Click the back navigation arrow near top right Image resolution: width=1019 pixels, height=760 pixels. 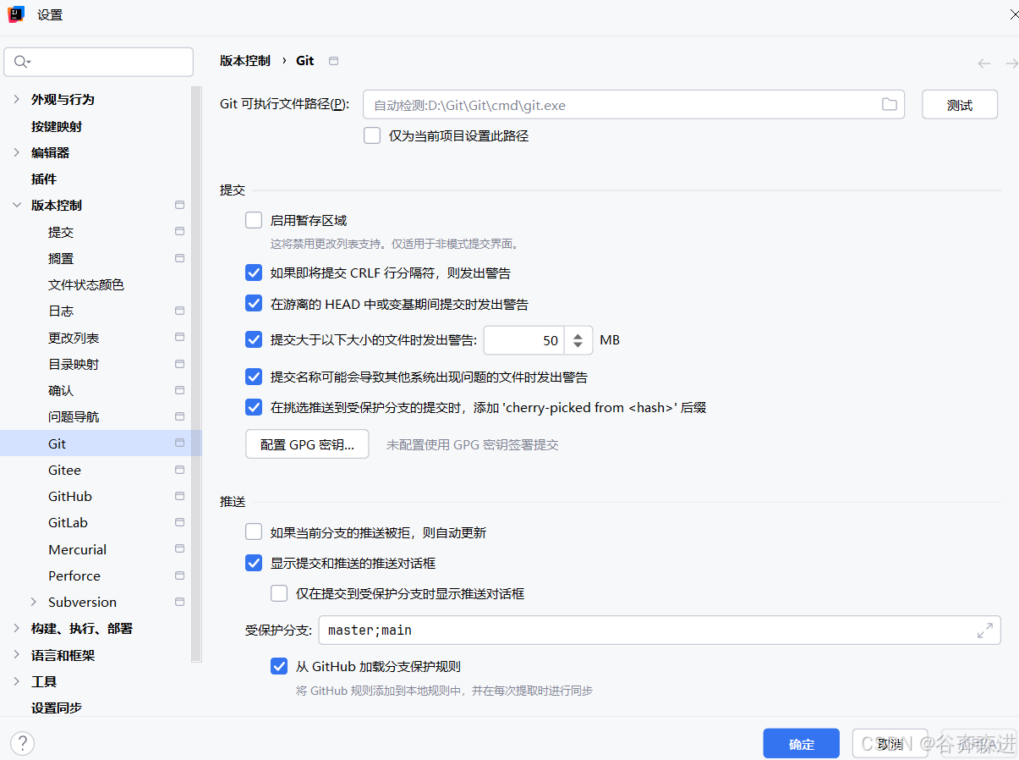coord(983,63)
